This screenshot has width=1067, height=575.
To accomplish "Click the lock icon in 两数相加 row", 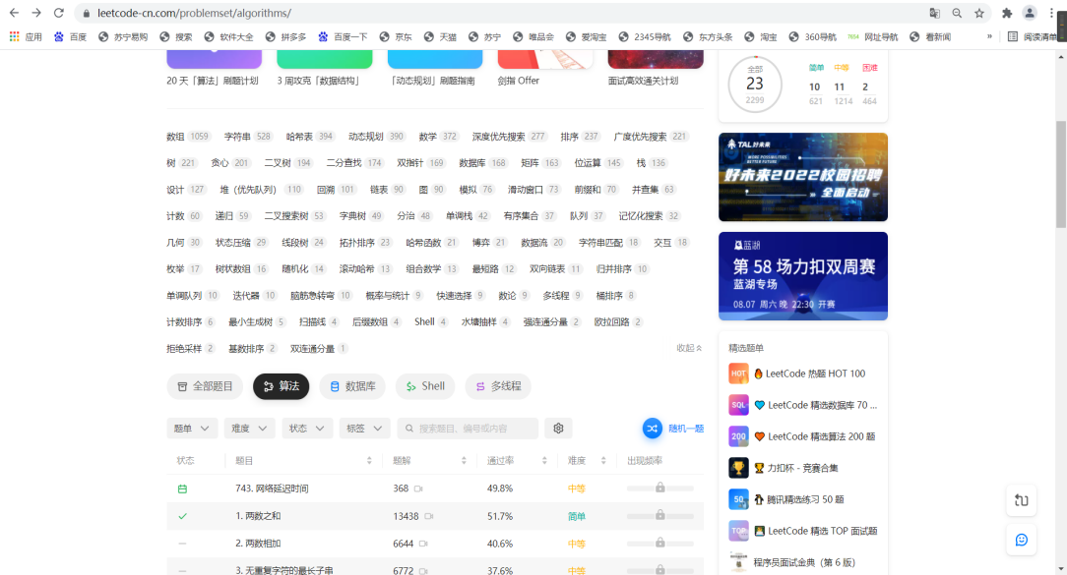I will click(660, 543).
